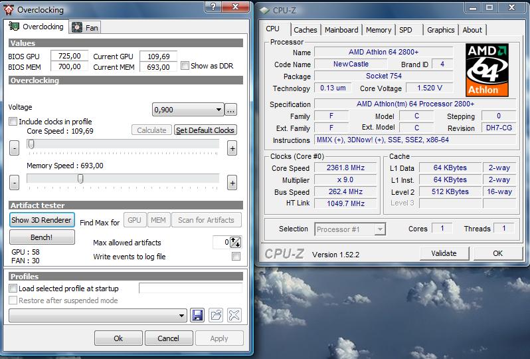Click the NewCastle code name value

pyautogui.click(x=351, y=64)
